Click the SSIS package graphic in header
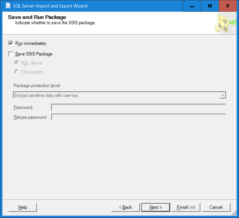Image resolution: width=239 pixels, height=218 pixels. click(x=225, y=24)
